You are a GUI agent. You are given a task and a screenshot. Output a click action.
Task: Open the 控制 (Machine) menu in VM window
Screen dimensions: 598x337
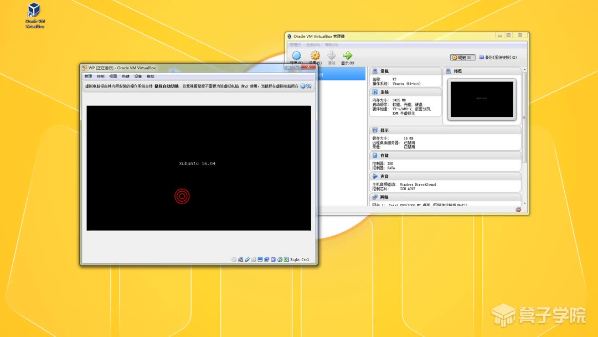[100, 76]
